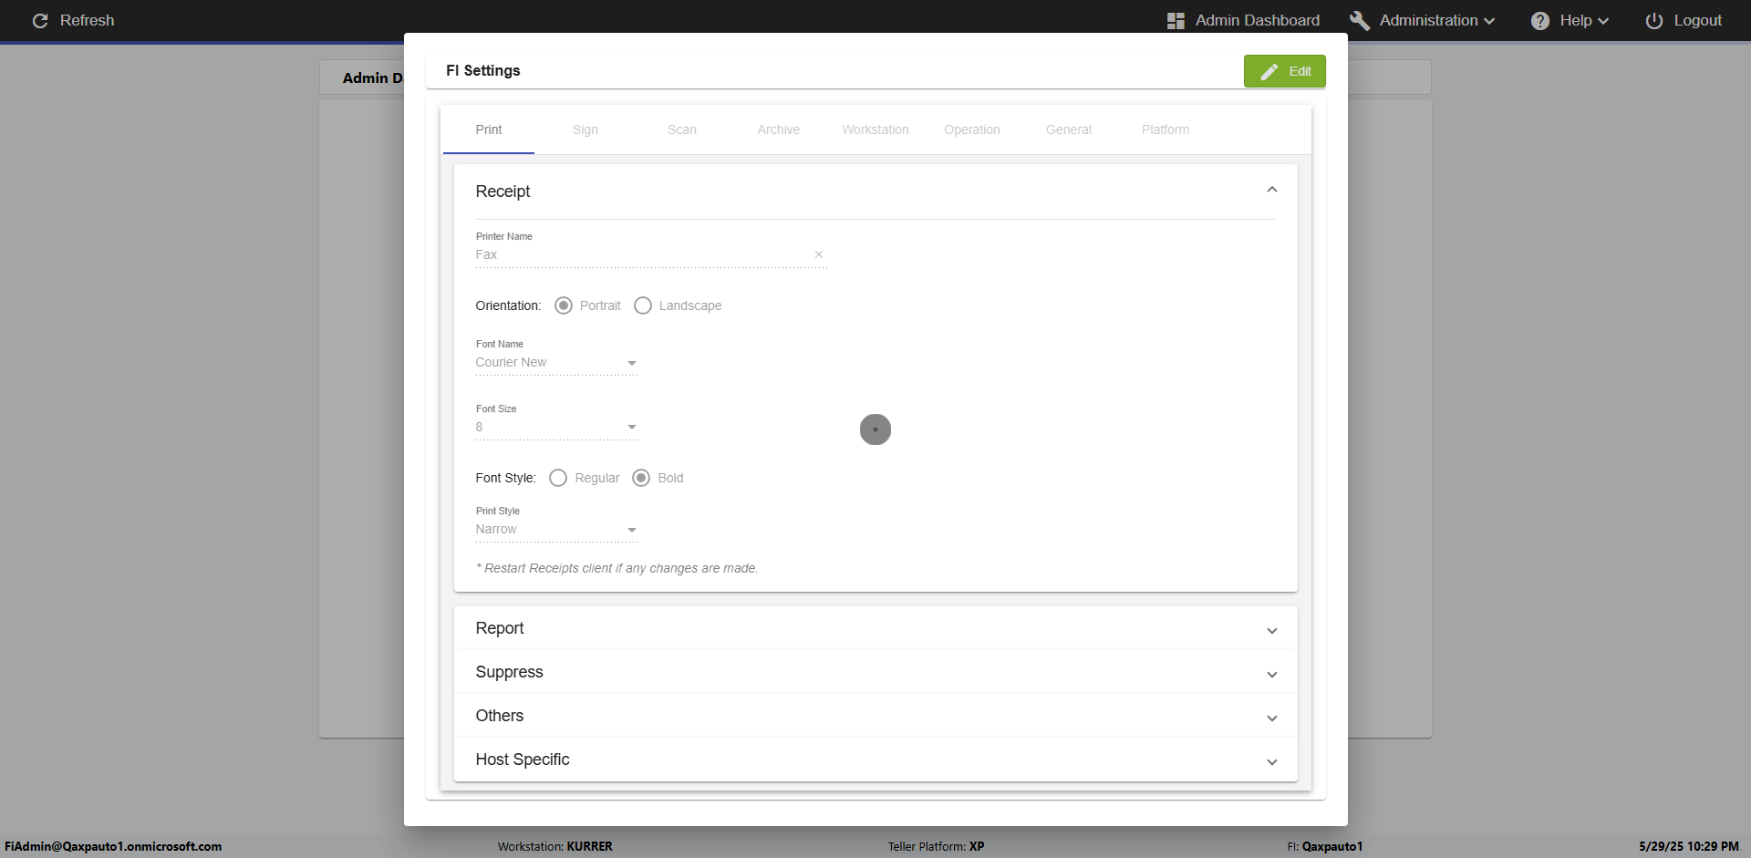The width and height of the screenshot is (1751, 858).
Task: Click the Admin Dashboard grid icon
Action: [x=1176, y=20]
